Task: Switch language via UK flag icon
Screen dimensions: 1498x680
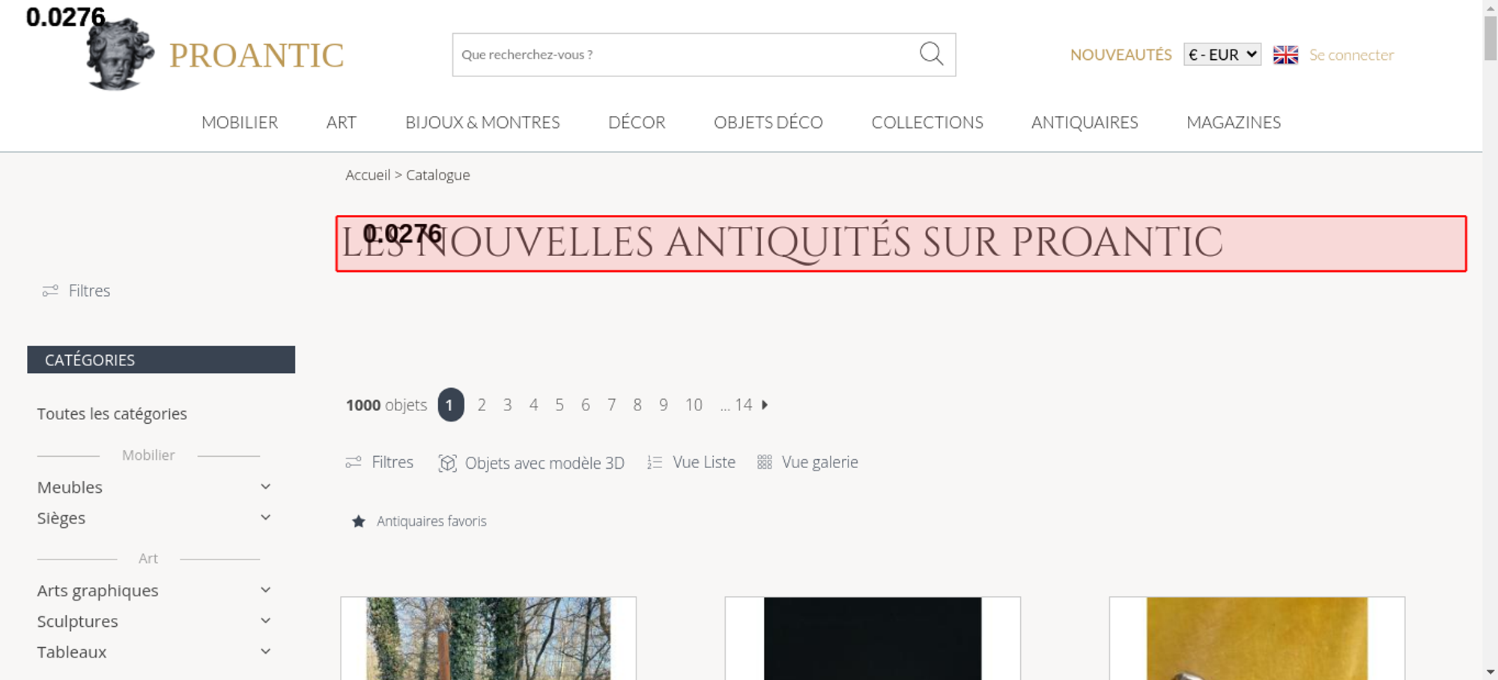Action: 1285,55
